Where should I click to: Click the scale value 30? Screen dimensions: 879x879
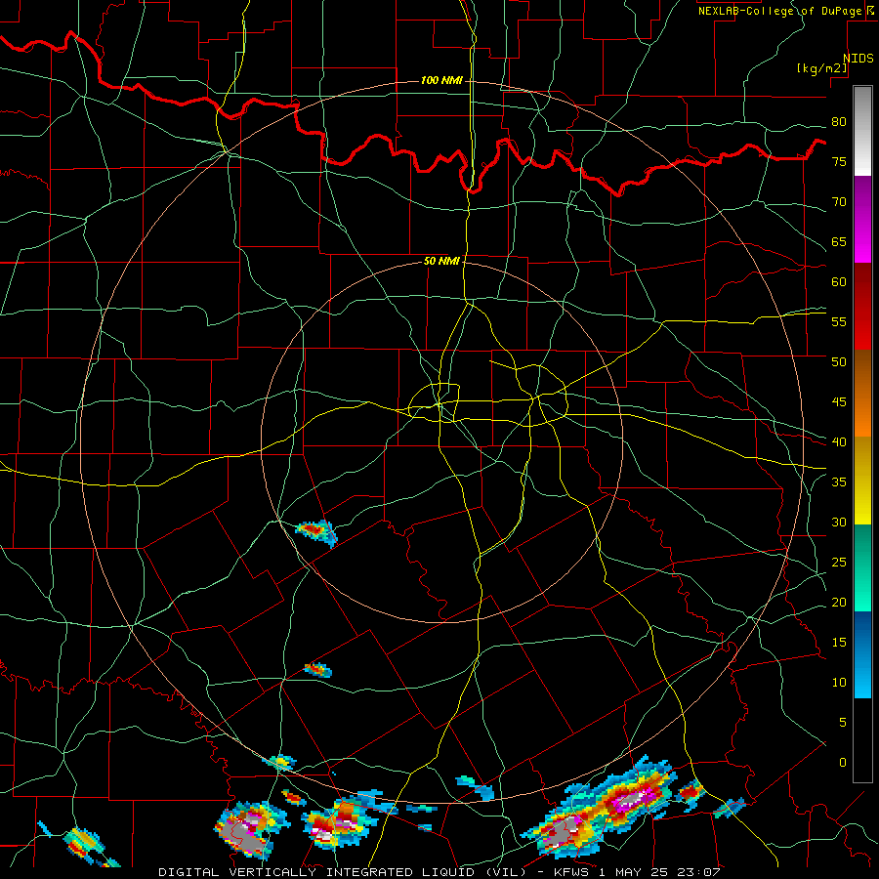(839, 522)
